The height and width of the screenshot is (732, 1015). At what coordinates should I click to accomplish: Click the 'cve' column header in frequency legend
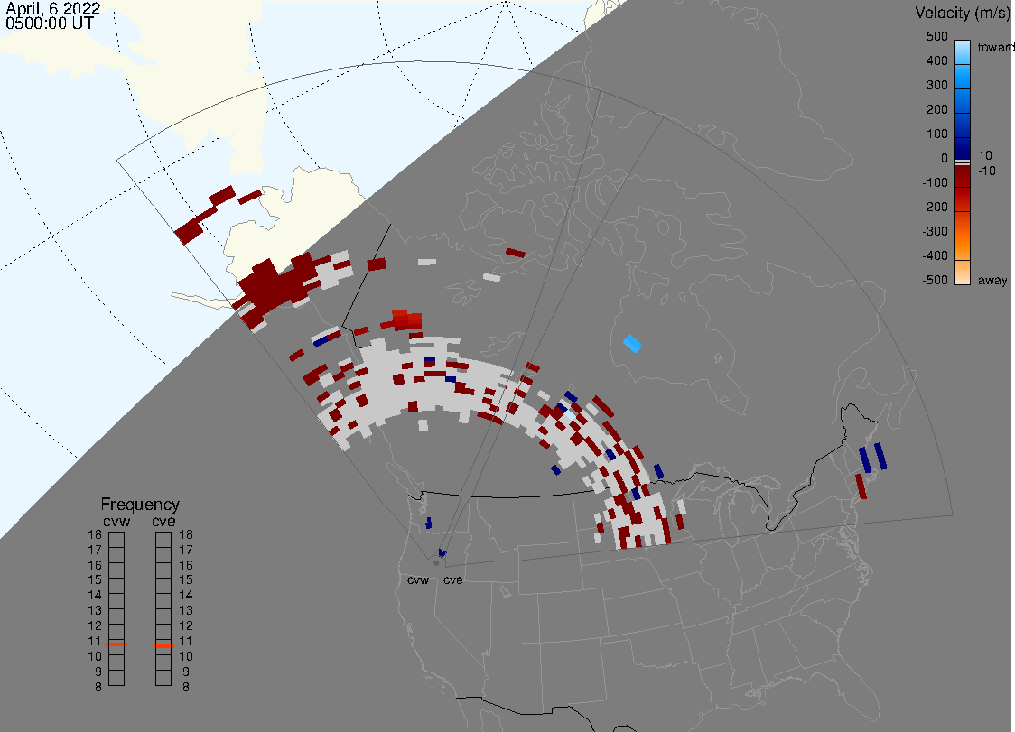click(x=163, y=520)
